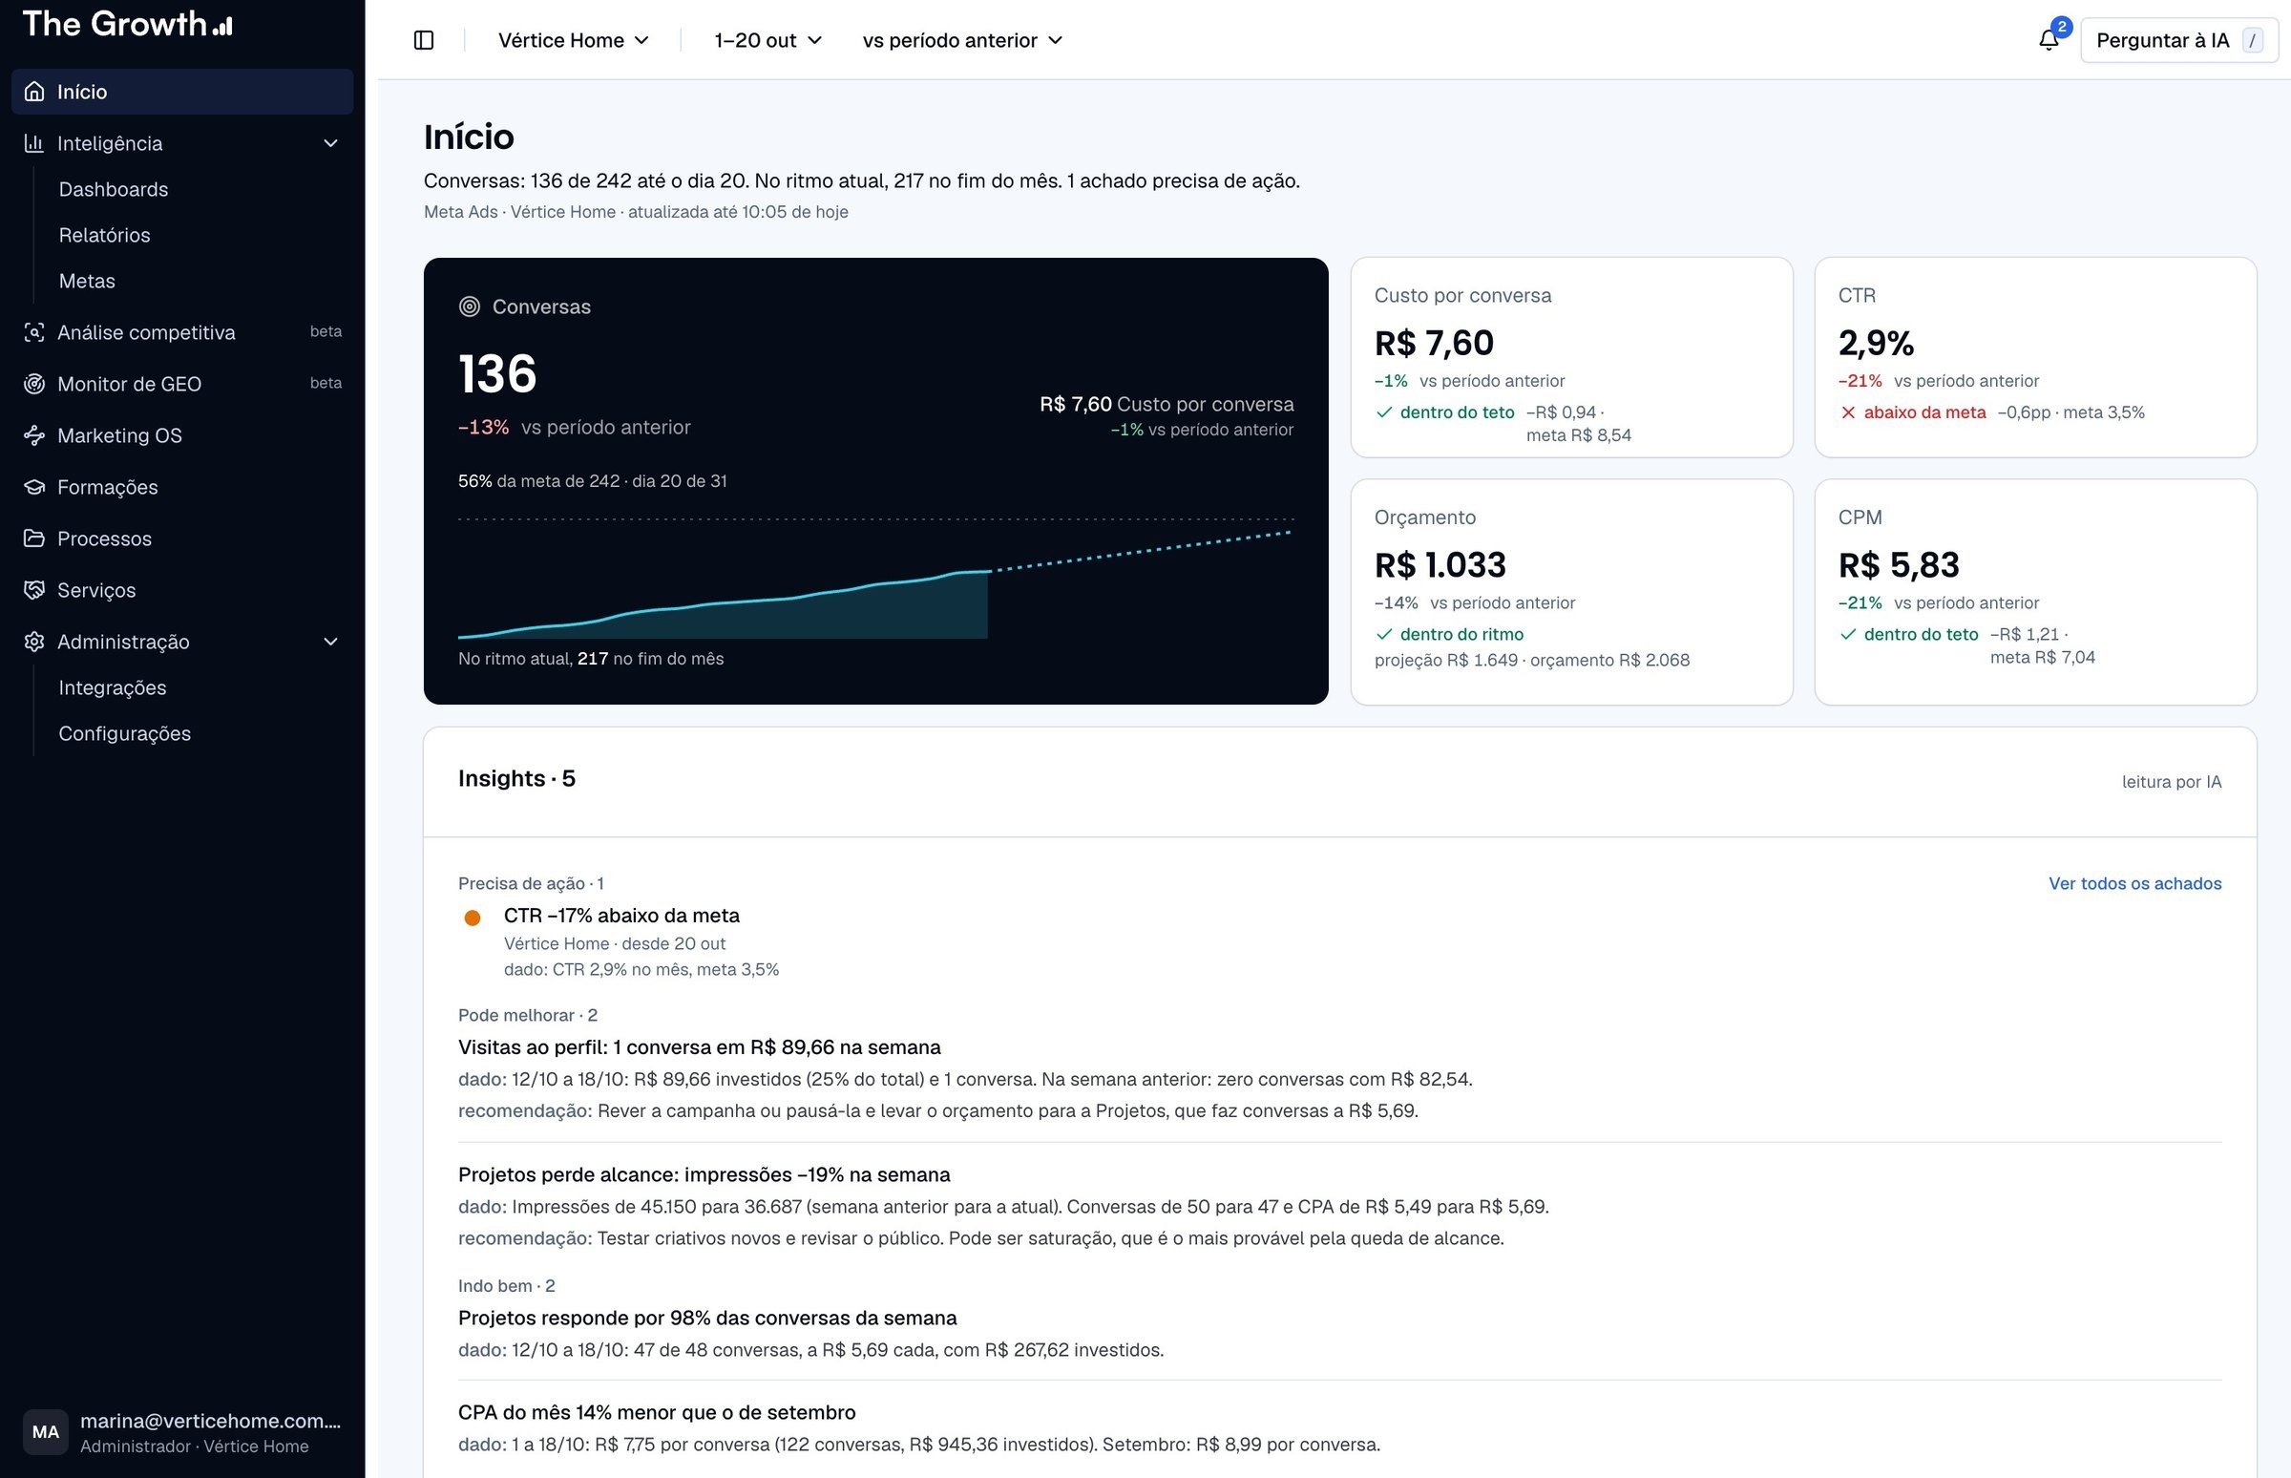This screenshot has width=2291, height=1478.
Task: Click the red X beside abaixo da meta
Action: (x=1848, y=412)
